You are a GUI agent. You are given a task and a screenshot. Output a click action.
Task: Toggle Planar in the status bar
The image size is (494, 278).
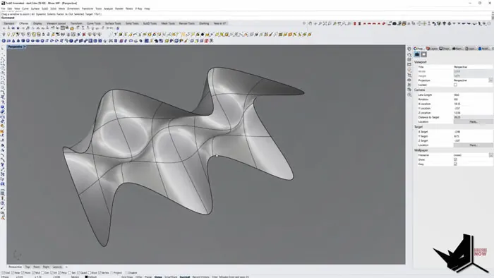[x=148, y=277]
